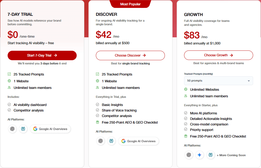Click the ChatGPT icon in the Growth plan
The width and height of the screenshot is (261, 168).
pos(189,155)
